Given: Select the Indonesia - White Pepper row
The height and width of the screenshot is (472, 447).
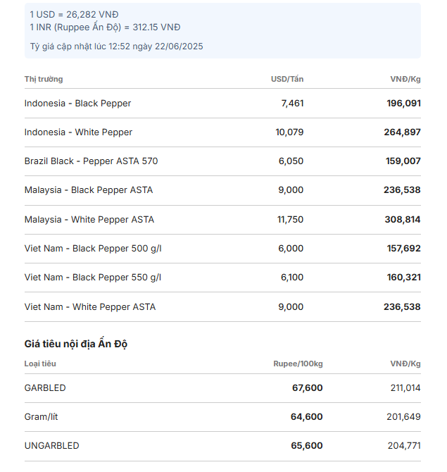Looking at the screenshot, I should pos(222,132).
